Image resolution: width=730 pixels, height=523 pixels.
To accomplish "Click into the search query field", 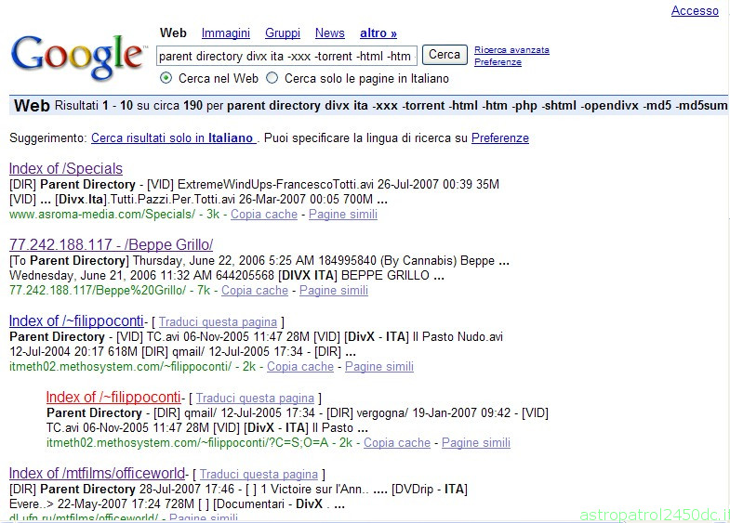I will [286, 56].
